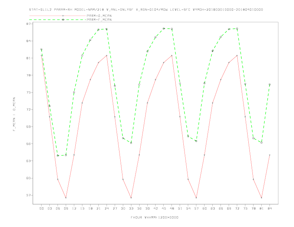
Task: Click x-axis tick label 24
Action: pos(107,208)
